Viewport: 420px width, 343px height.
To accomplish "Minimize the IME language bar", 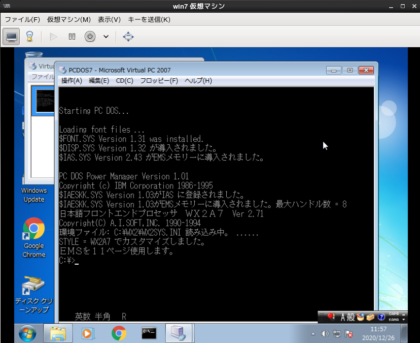I will 404,314.
